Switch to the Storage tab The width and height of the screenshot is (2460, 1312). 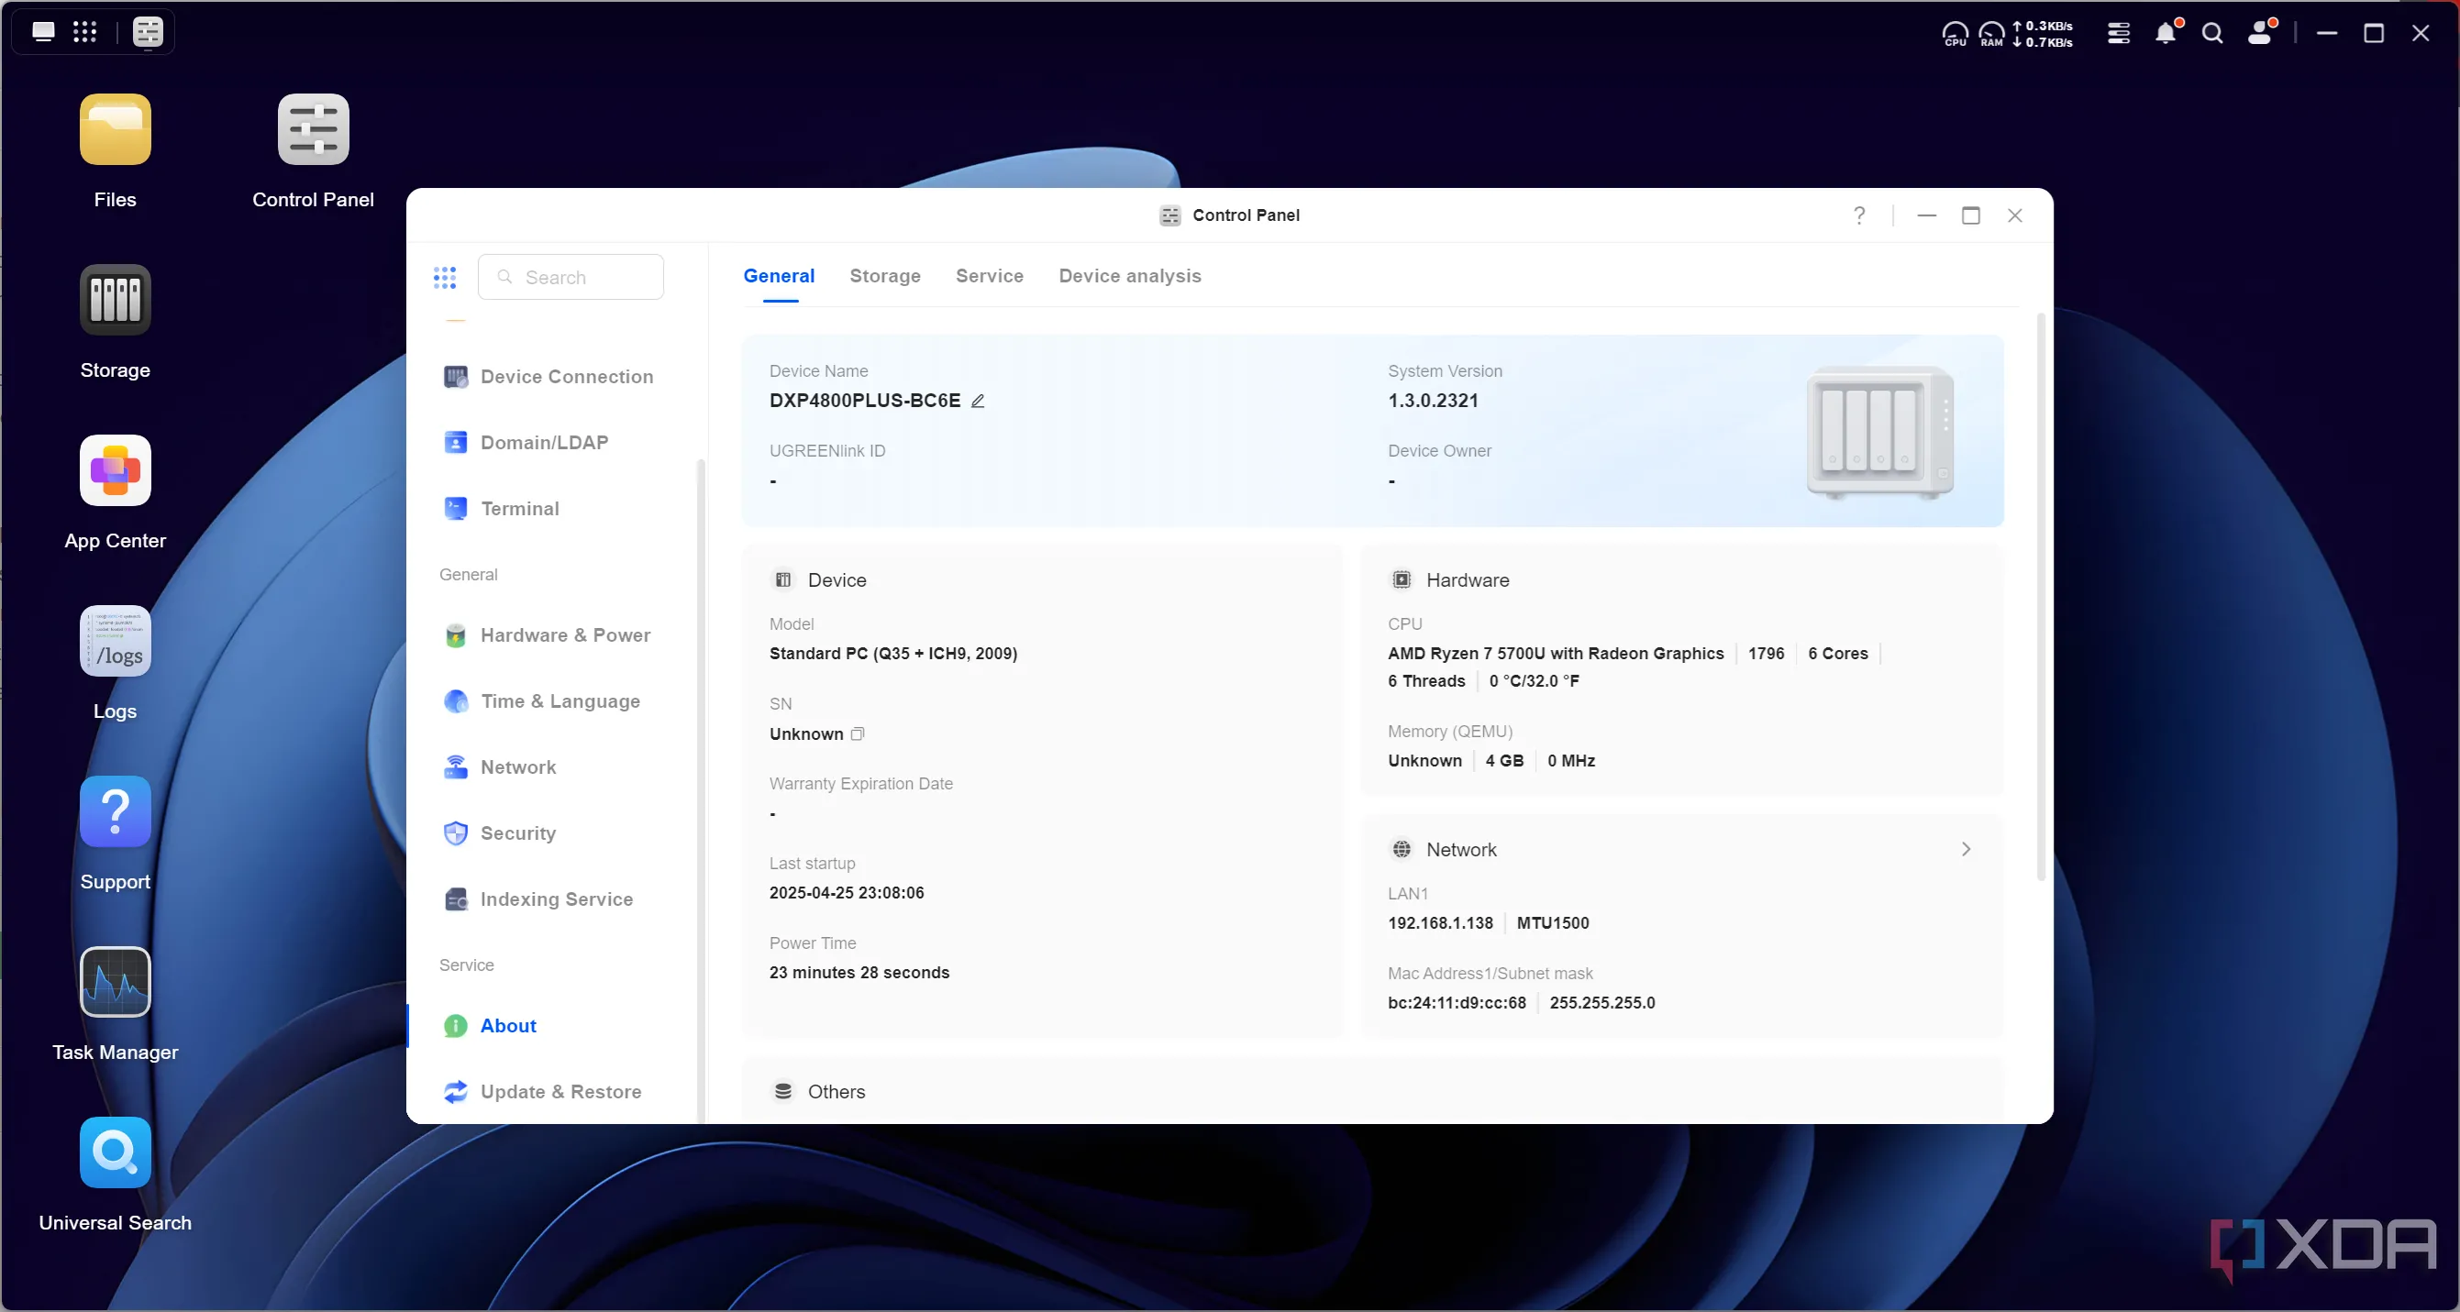tap(885, 276)
